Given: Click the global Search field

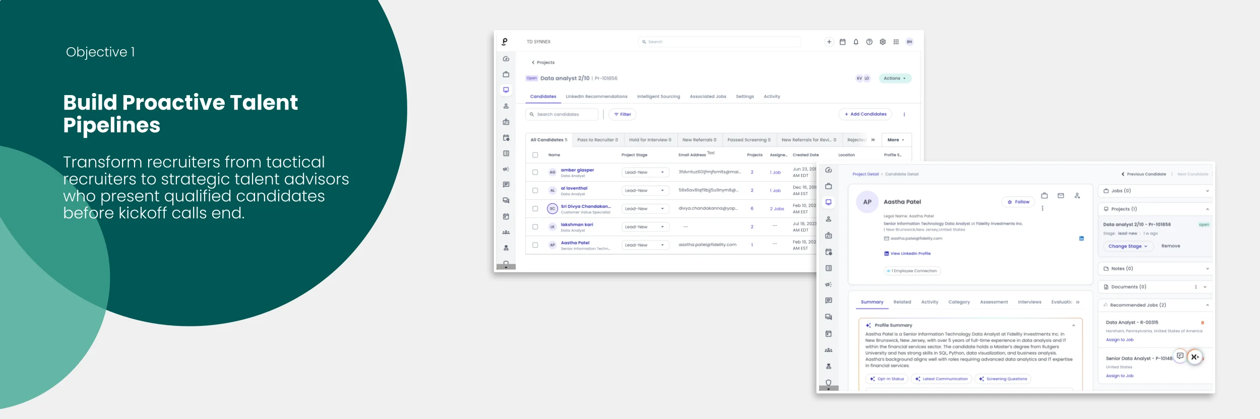Looking at the screenshot, I should [x=719, y=42].
